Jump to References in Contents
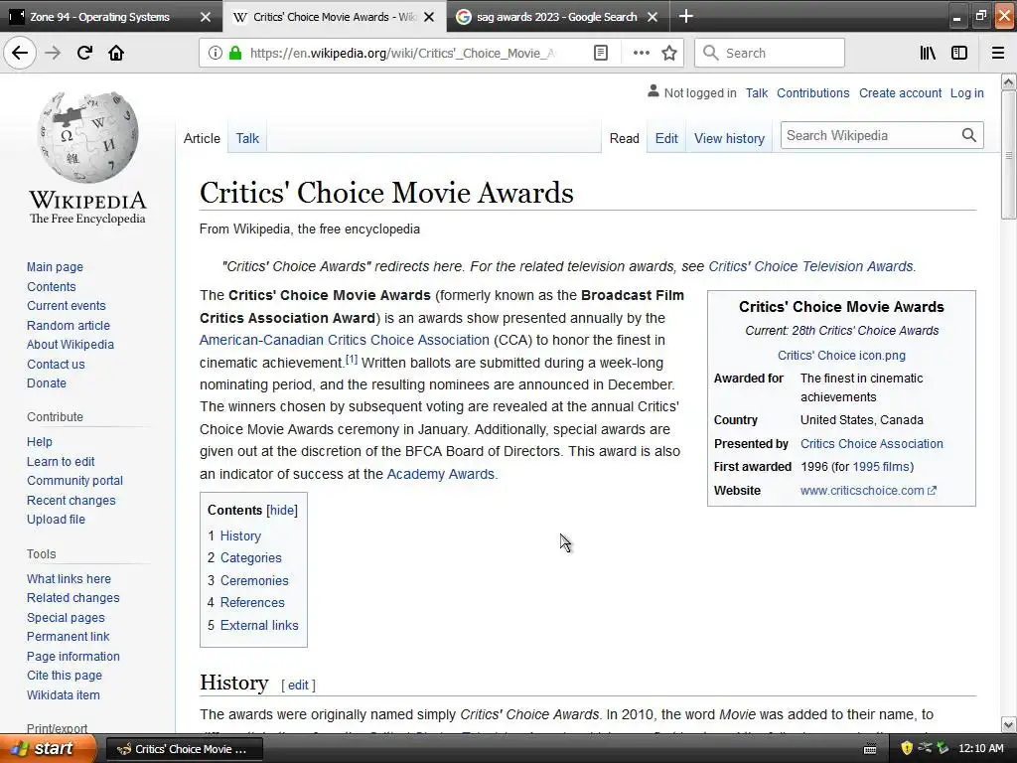 pyautogui.click(x=252, y=603)
